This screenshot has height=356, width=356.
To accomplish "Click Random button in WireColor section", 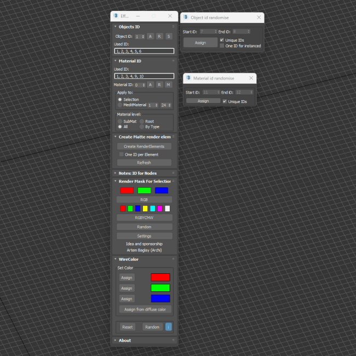I will [x=152, y=327].
